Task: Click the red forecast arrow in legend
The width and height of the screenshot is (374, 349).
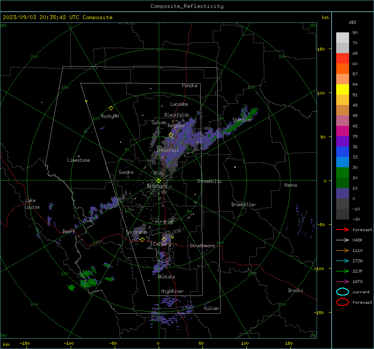Action: (342, 229)
